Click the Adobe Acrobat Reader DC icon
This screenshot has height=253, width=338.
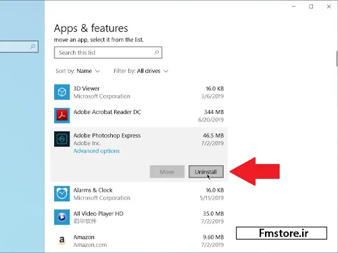[62, 115]
